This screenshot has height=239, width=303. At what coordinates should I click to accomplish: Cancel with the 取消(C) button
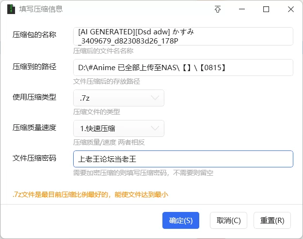pyautogui.click(x=228, y=221)
